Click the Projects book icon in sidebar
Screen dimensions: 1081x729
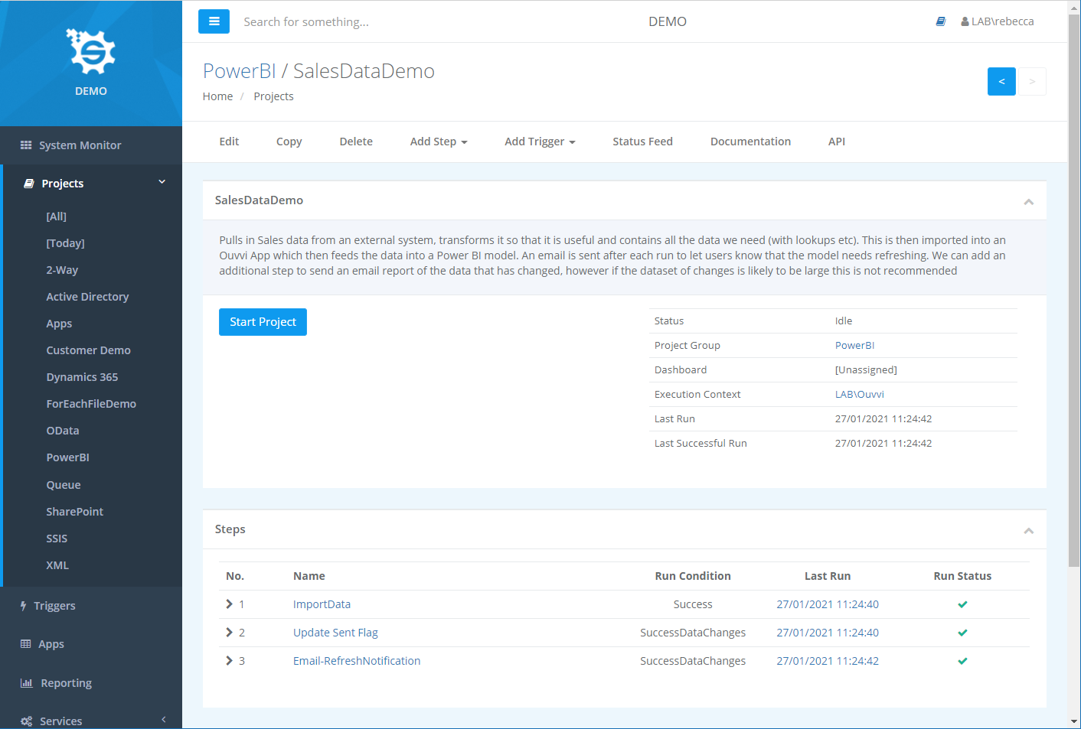tap(29, 184)
